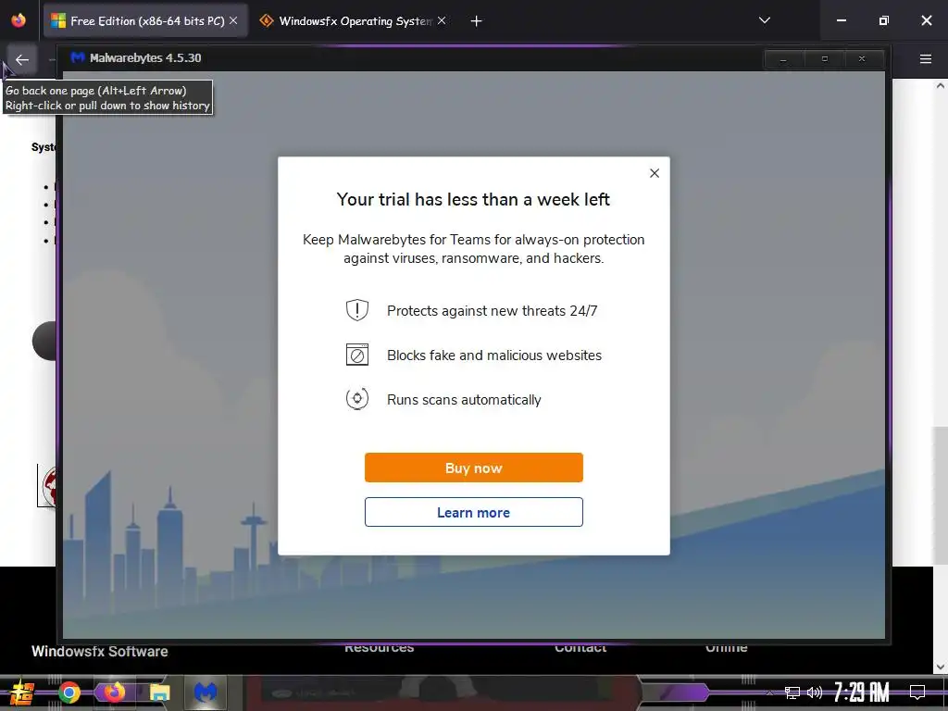Close the Free Edition tab
The height and width of the screenshot is (711, 948).
pos(233,20)
